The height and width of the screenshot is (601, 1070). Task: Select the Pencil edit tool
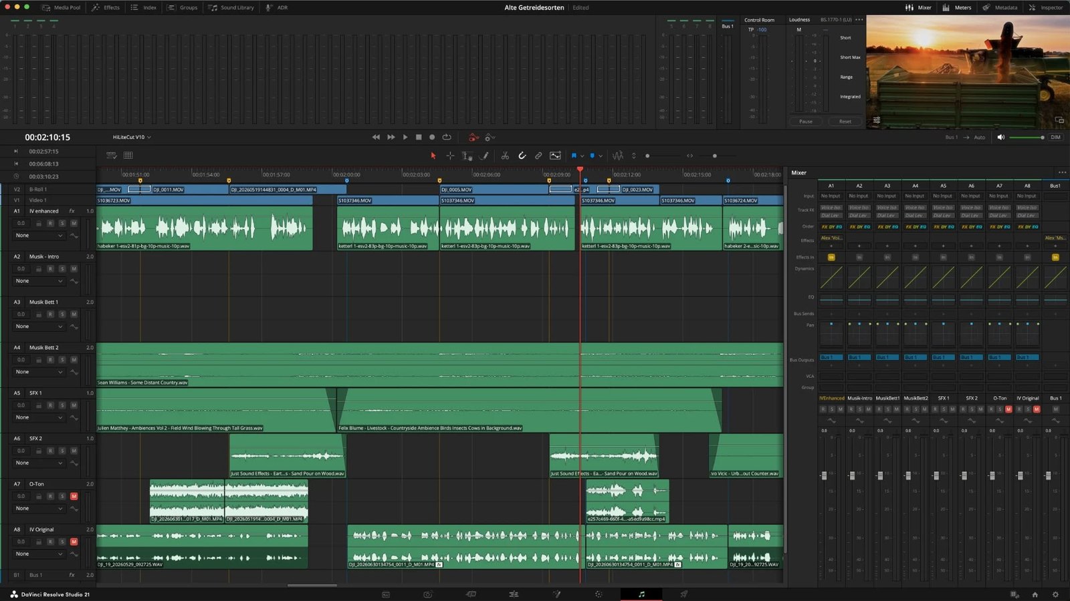485,156
